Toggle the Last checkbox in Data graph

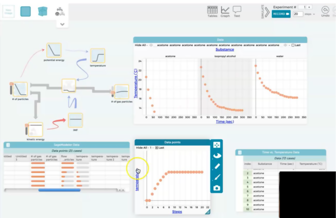click(x=293, y=45)
